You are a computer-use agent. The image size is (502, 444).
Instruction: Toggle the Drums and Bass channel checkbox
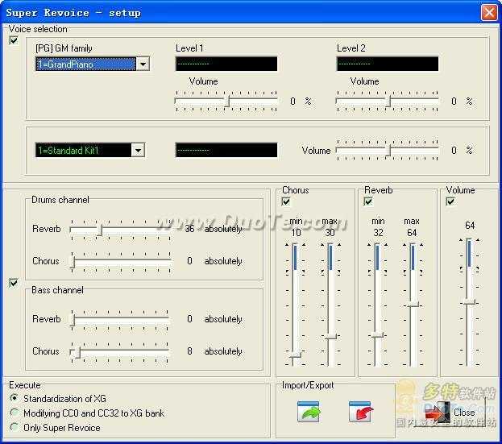pyautogui.click(x=14, y=283)
